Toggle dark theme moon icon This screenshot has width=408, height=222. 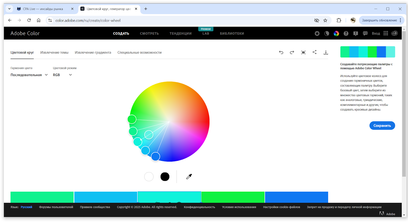[x=327, y=33]
